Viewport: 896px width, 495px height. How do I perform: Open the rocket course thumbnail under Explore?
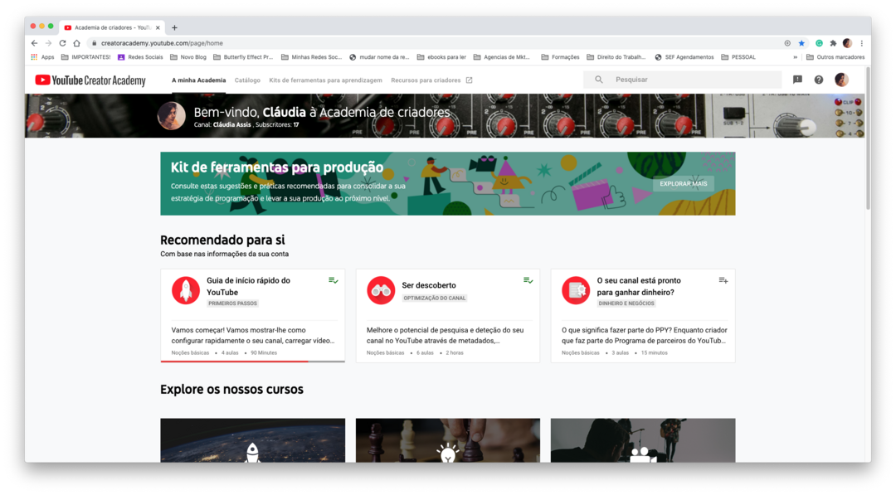click(x=252, y=440)
